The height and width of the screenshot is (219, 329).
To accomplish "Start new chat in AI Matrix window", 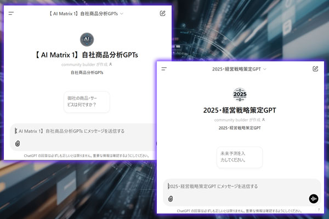I will pyautogui.click(x=163, y=13).
